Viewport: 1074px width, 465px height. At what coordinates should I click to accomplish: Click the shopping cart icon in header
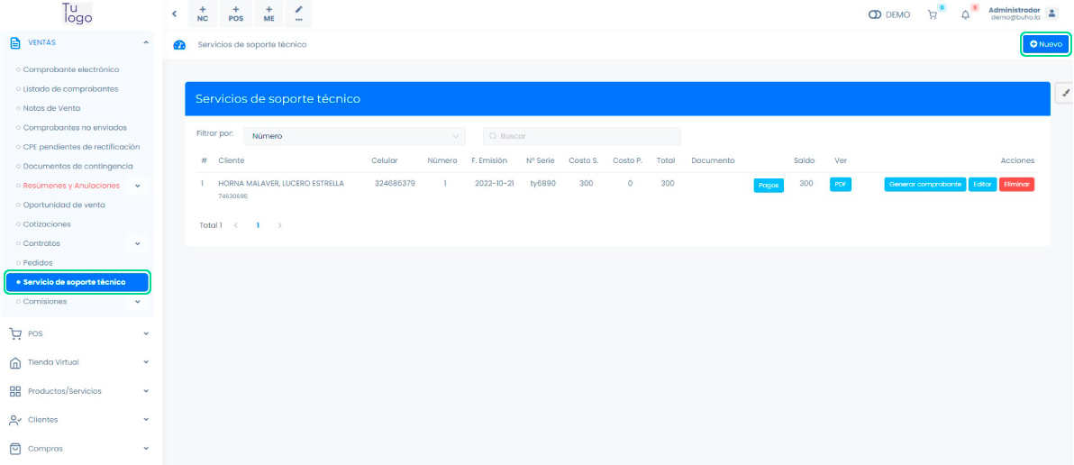933,14
